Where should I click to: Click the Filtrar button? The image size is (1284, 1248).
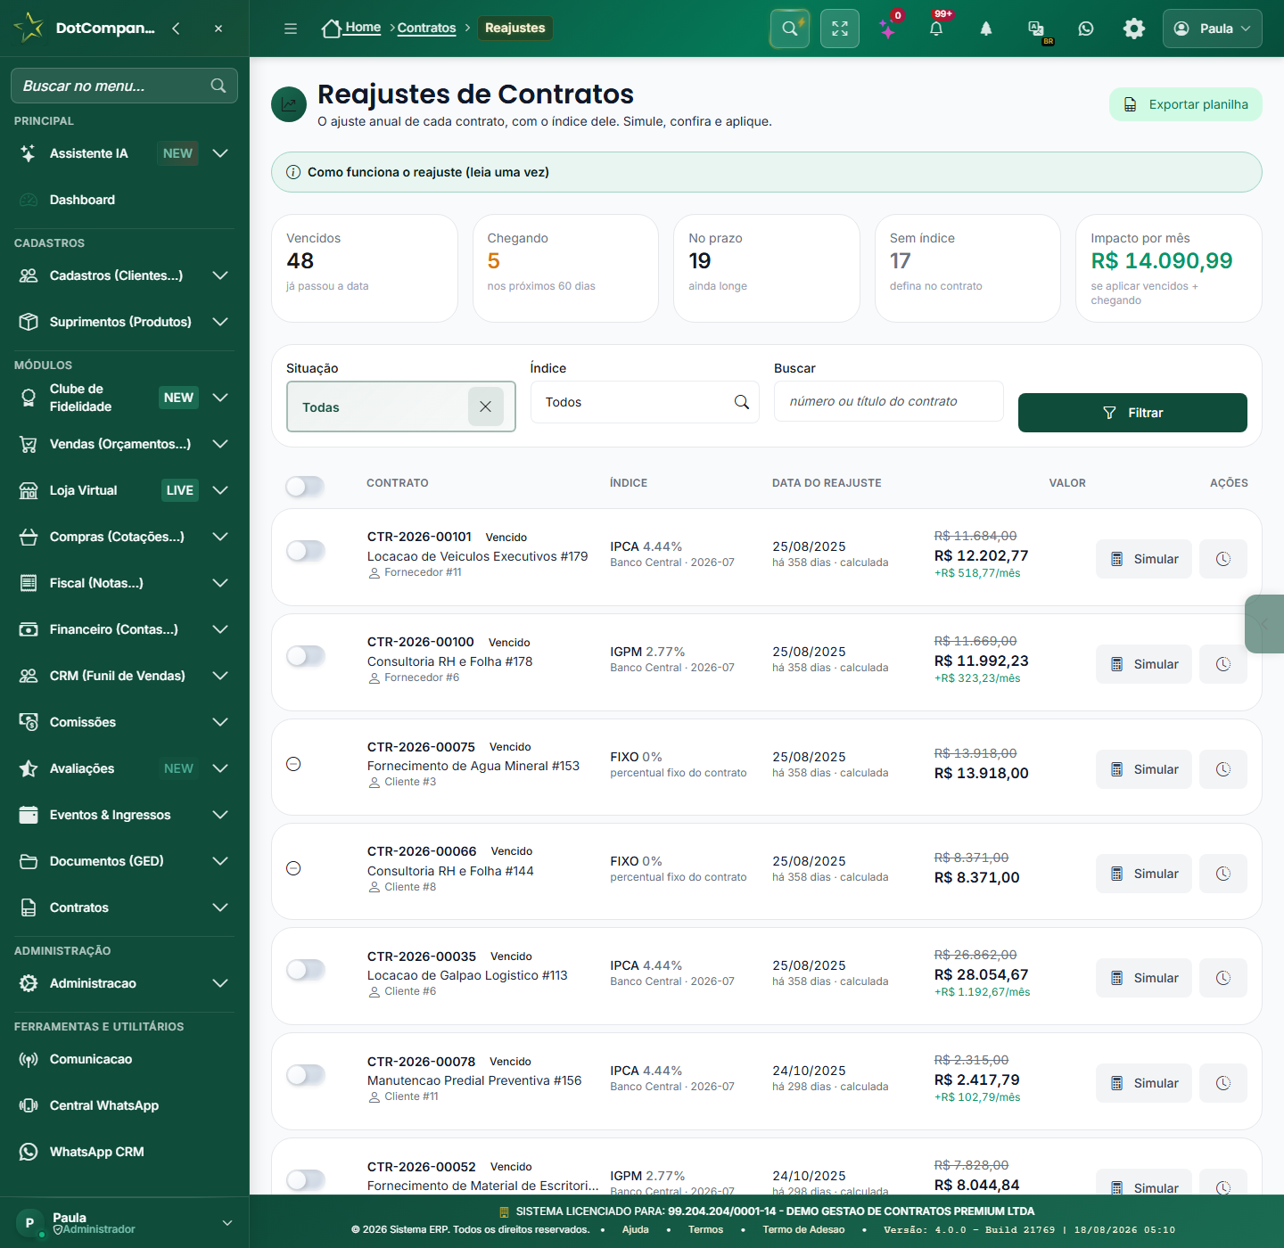tap(1132, 413)
